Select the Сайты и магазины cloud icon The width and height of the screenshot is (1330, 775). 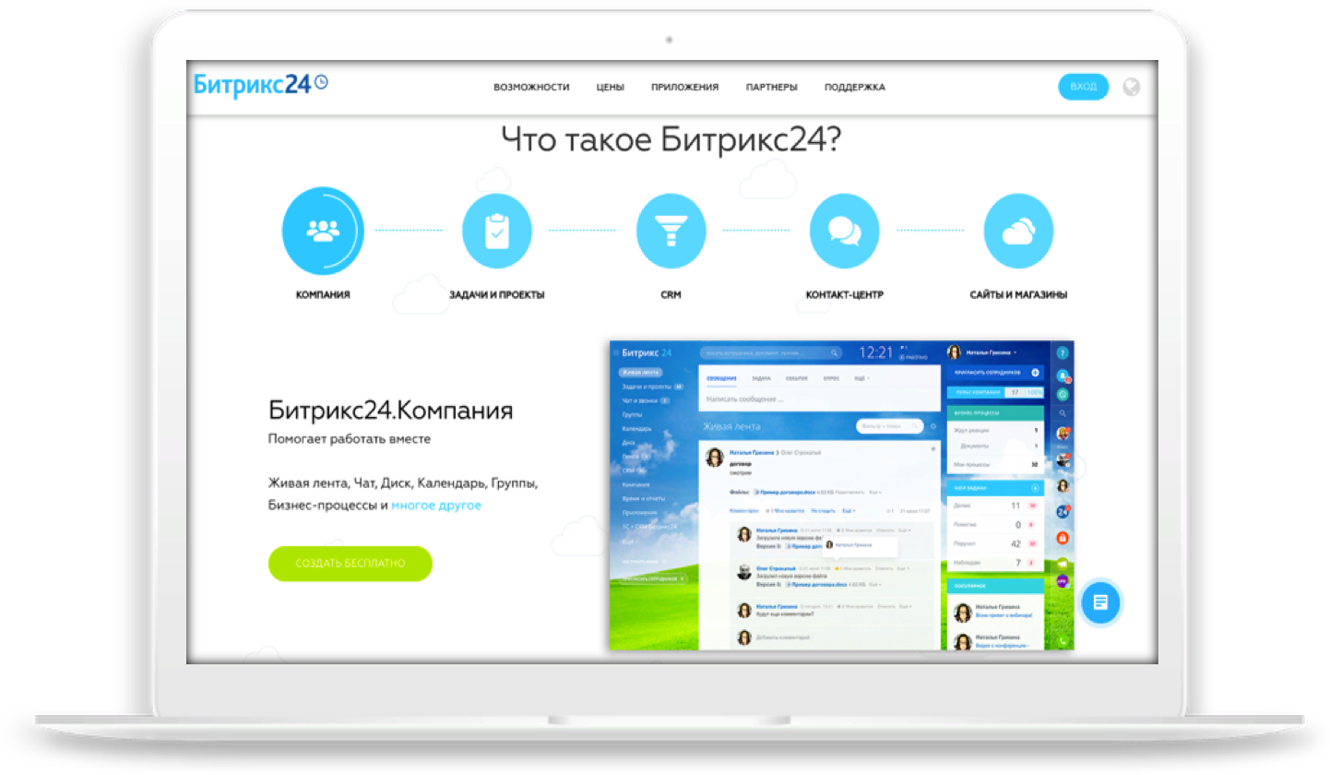pyautogui.click(x=1018, y=231)
